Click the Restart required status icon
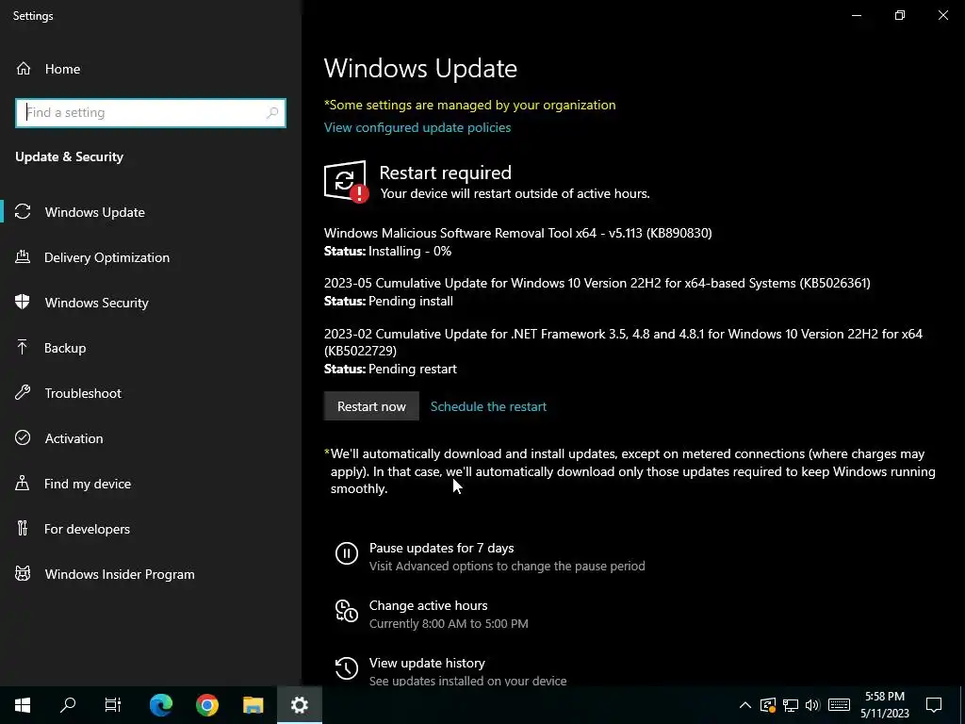The height and width of the screenshot is (724, 965). click(x=346, y=182)
